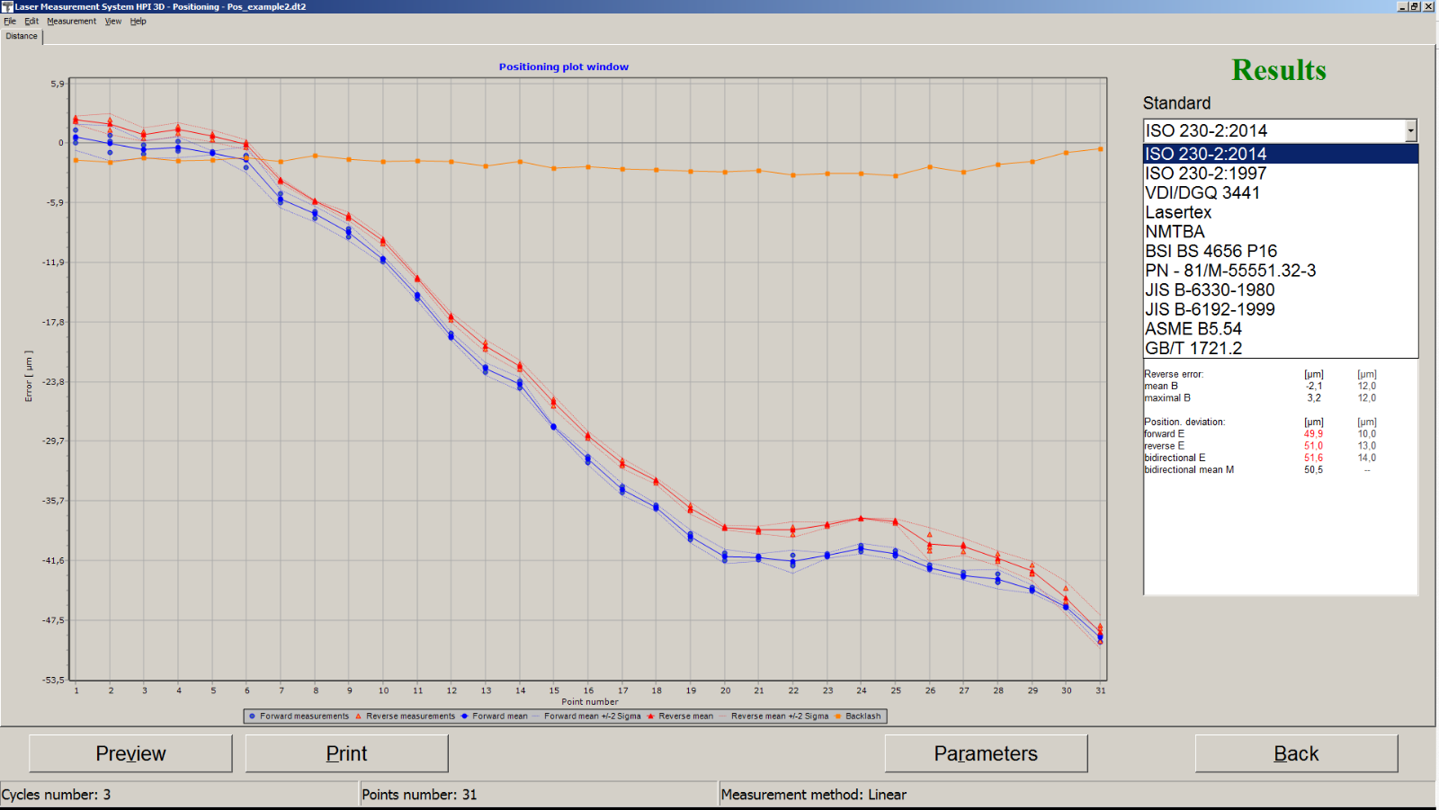Image resolution: width=1439 pixels, height=810 pixels.
Task: Click the Measurement method status field
Action: pyautogui.click(x=1077, y=795)
